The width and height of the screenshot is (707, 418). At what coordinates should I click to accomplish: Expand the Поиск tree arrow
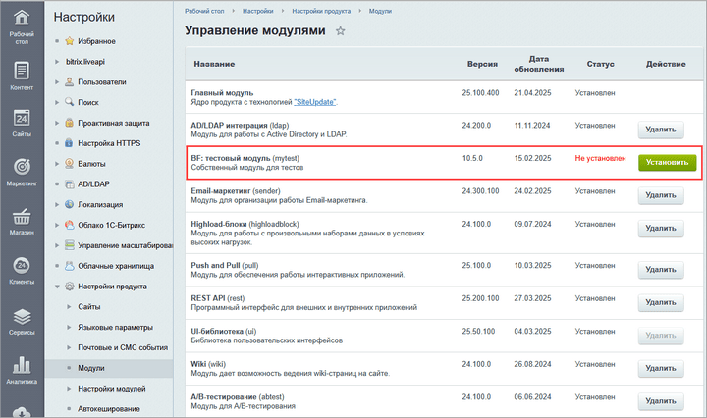pyautogui.click(x=57, y=102)
